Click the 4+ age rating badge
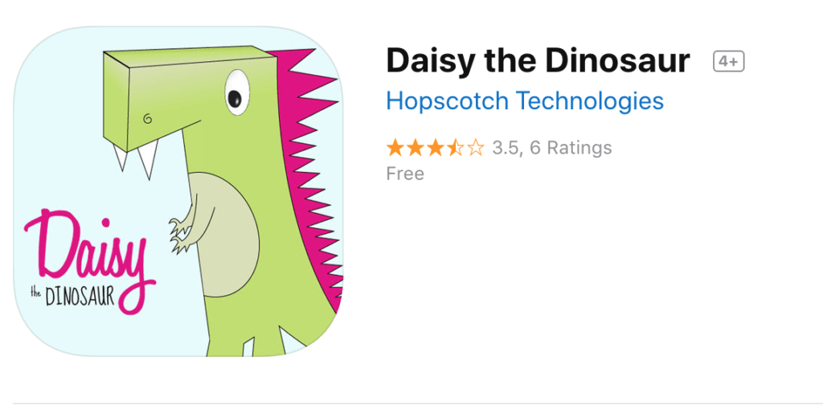823x405 pixels. point(728,62)
